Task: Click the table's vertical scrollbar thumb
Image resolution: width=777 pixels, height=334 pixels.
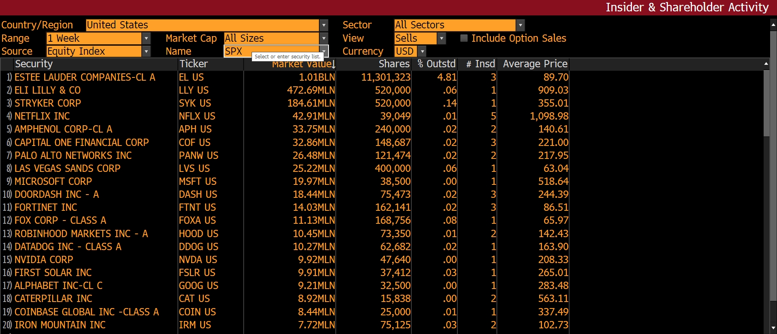Action: (x=766, y=103)
